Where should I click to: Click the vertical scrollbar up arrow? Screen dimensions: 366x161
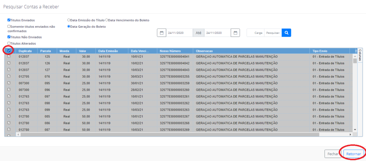355,56
